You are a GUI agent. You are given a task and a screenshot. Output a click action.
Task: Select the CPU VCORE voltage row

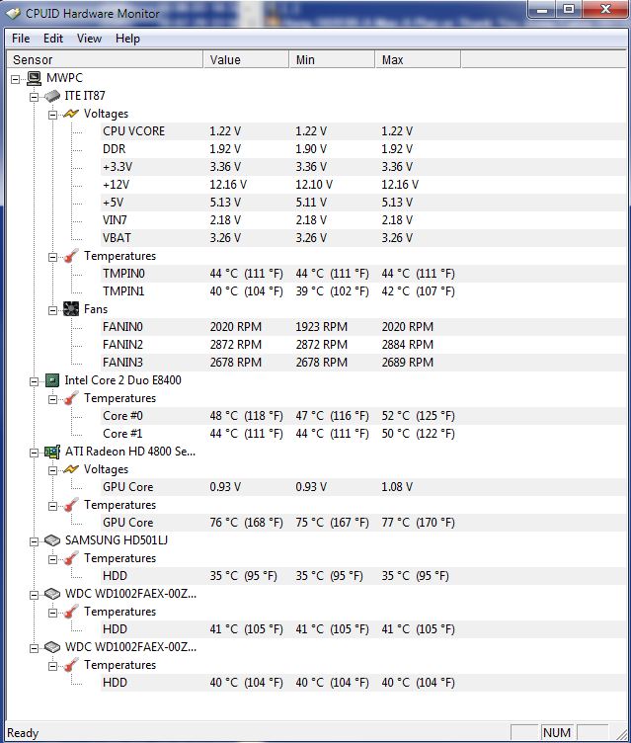pyautogui.click(x=133, y=131)
